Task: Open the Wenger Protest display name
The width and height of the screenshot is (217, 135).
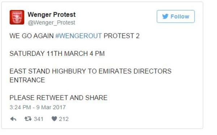Action: pos(52,15)
